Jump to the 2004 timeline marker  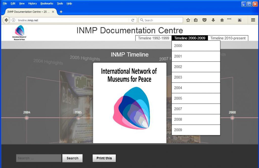coord(27,118)
